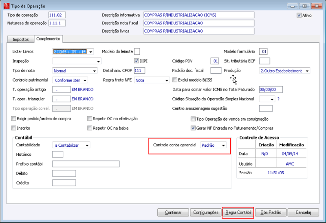The width and height of the screenshot is (326, 223).
Task: Click Data para somar valor ICMS field
Action: pos(271,89)
